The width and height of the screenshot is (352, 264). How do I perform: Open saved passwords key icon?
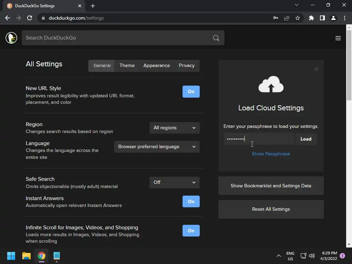tap(275, 18)
